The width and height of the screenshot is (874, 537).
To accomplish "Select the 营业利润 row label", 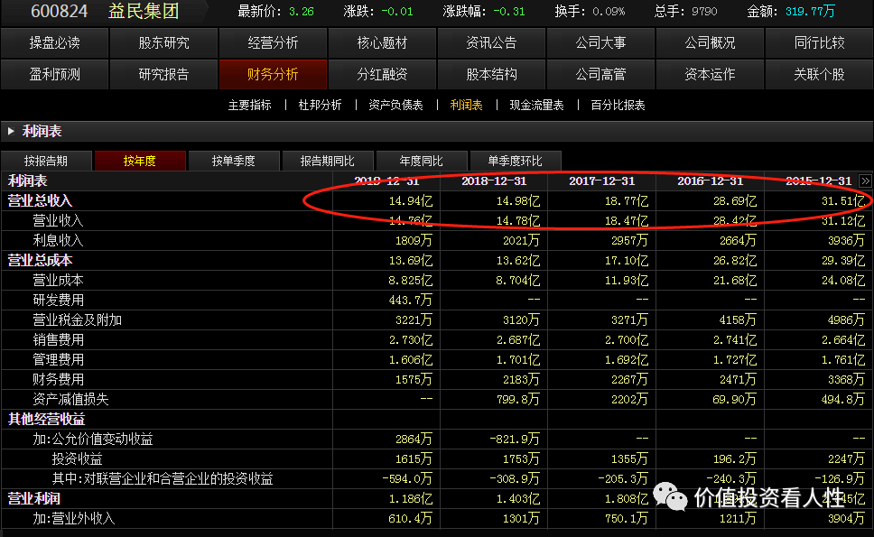I will (x=34, y=498).
